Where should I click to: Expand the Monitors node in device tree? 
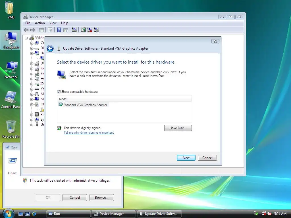pos(32,99)
